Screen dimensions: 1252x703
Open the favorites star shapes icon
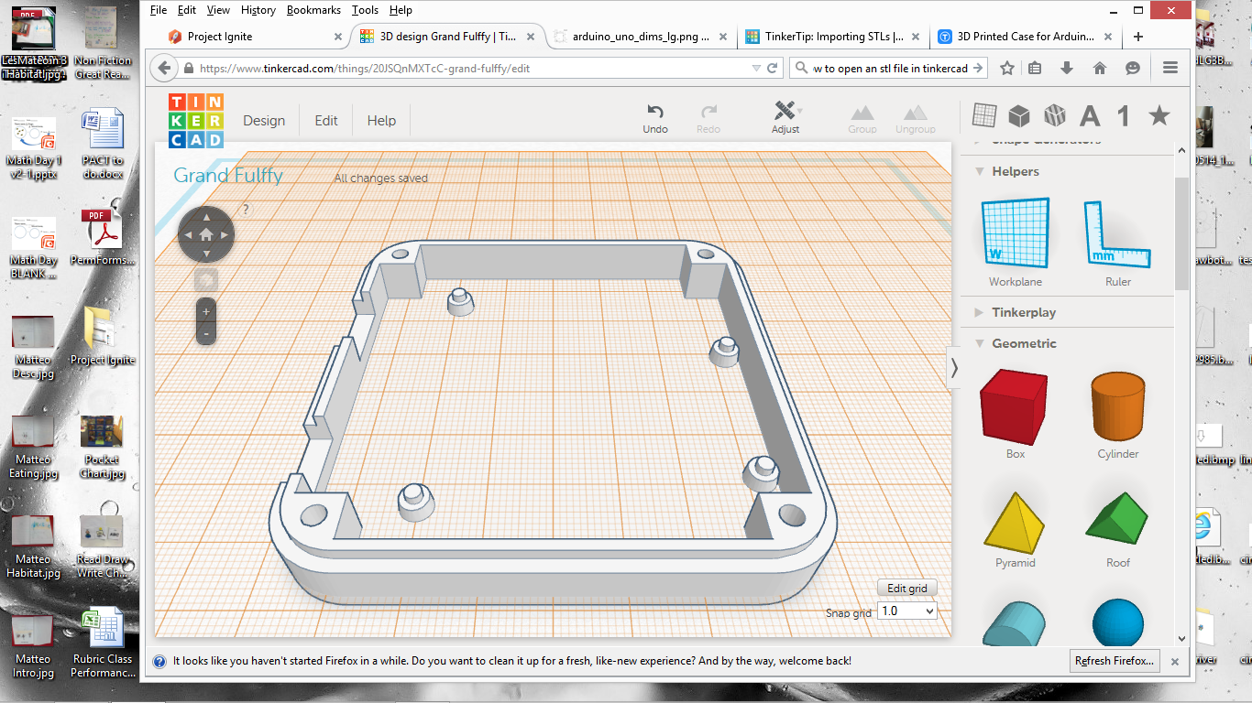1159,115
